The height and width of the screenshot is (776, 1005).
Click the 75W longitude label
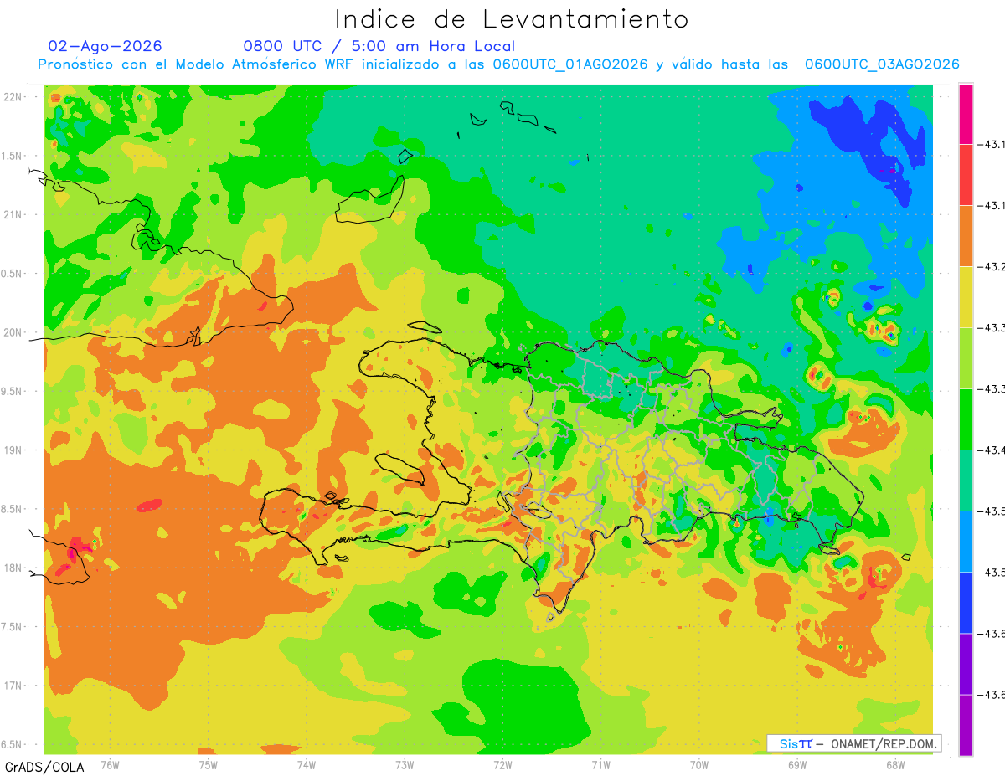click(209, 764)
